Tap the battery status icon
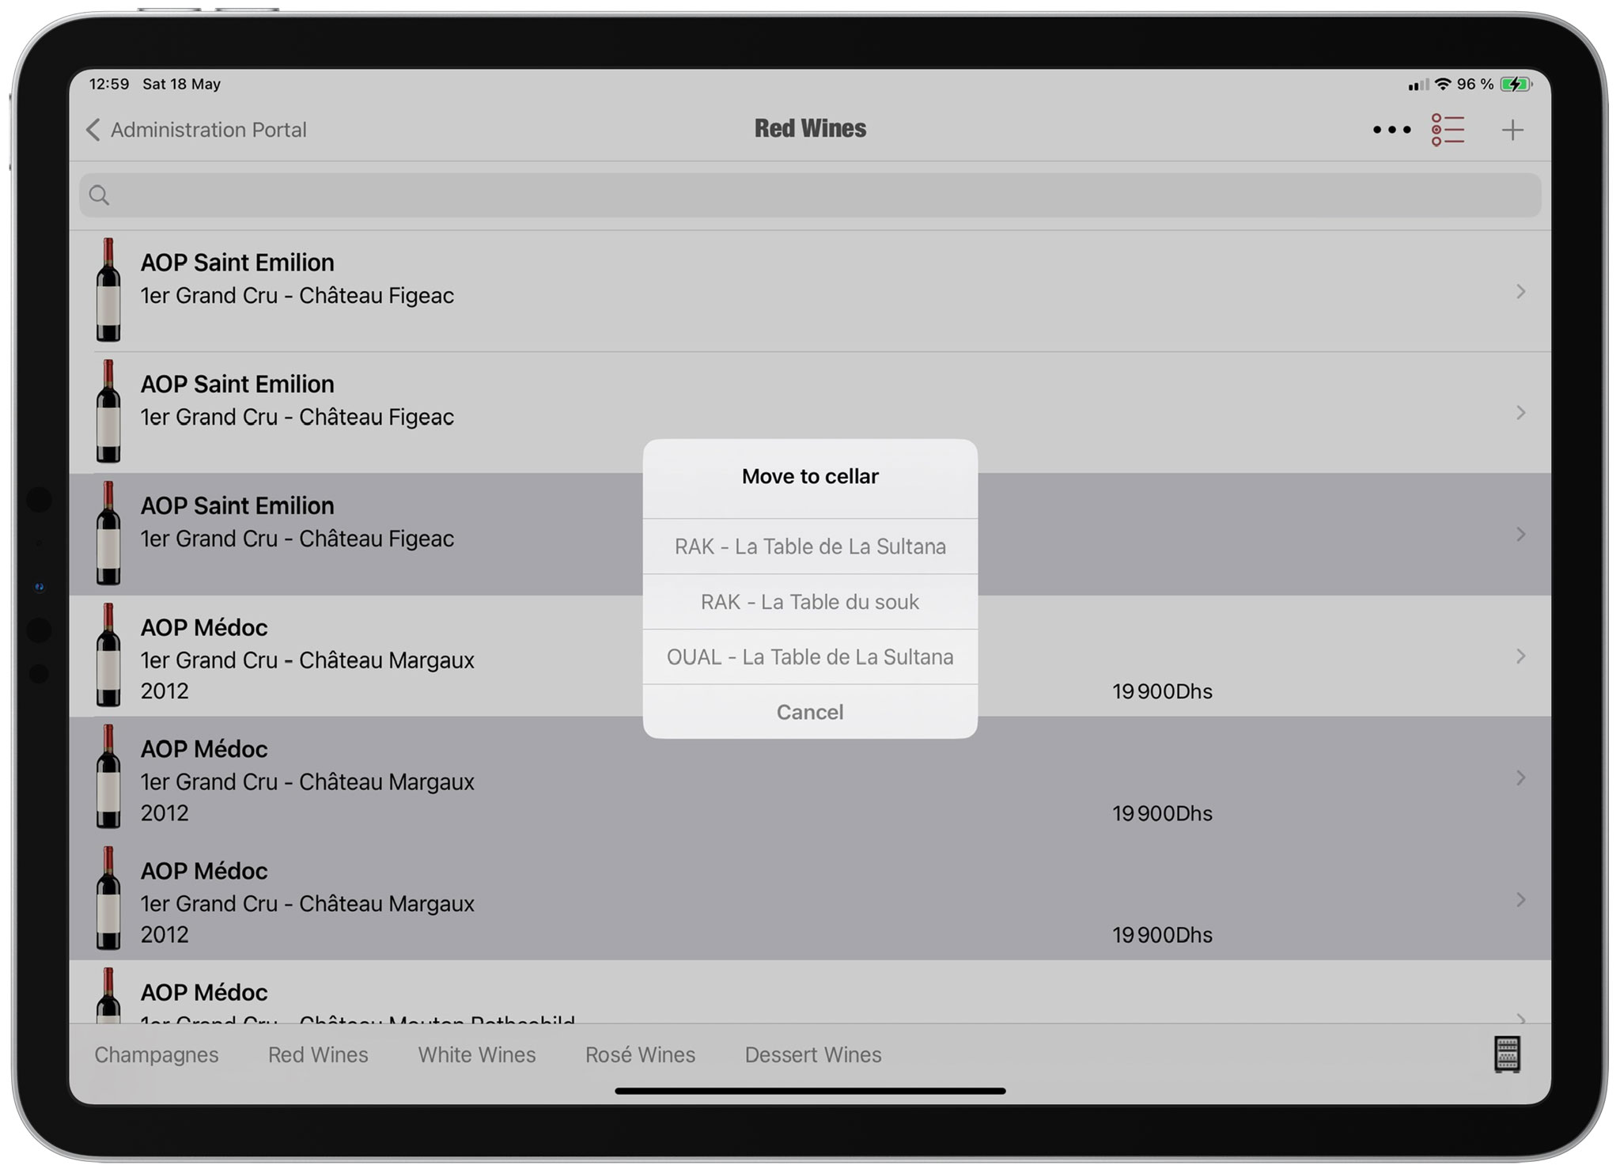Viewport: 1620px width, 1173px height. (x=1516, y=84)
